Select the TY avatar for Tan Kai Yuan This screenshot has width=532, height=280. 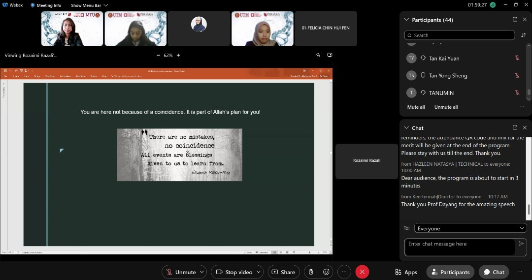click(411, 58)
